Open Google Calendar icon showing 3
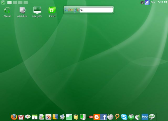This screenshot has width=168, height=121. [35, 117]
